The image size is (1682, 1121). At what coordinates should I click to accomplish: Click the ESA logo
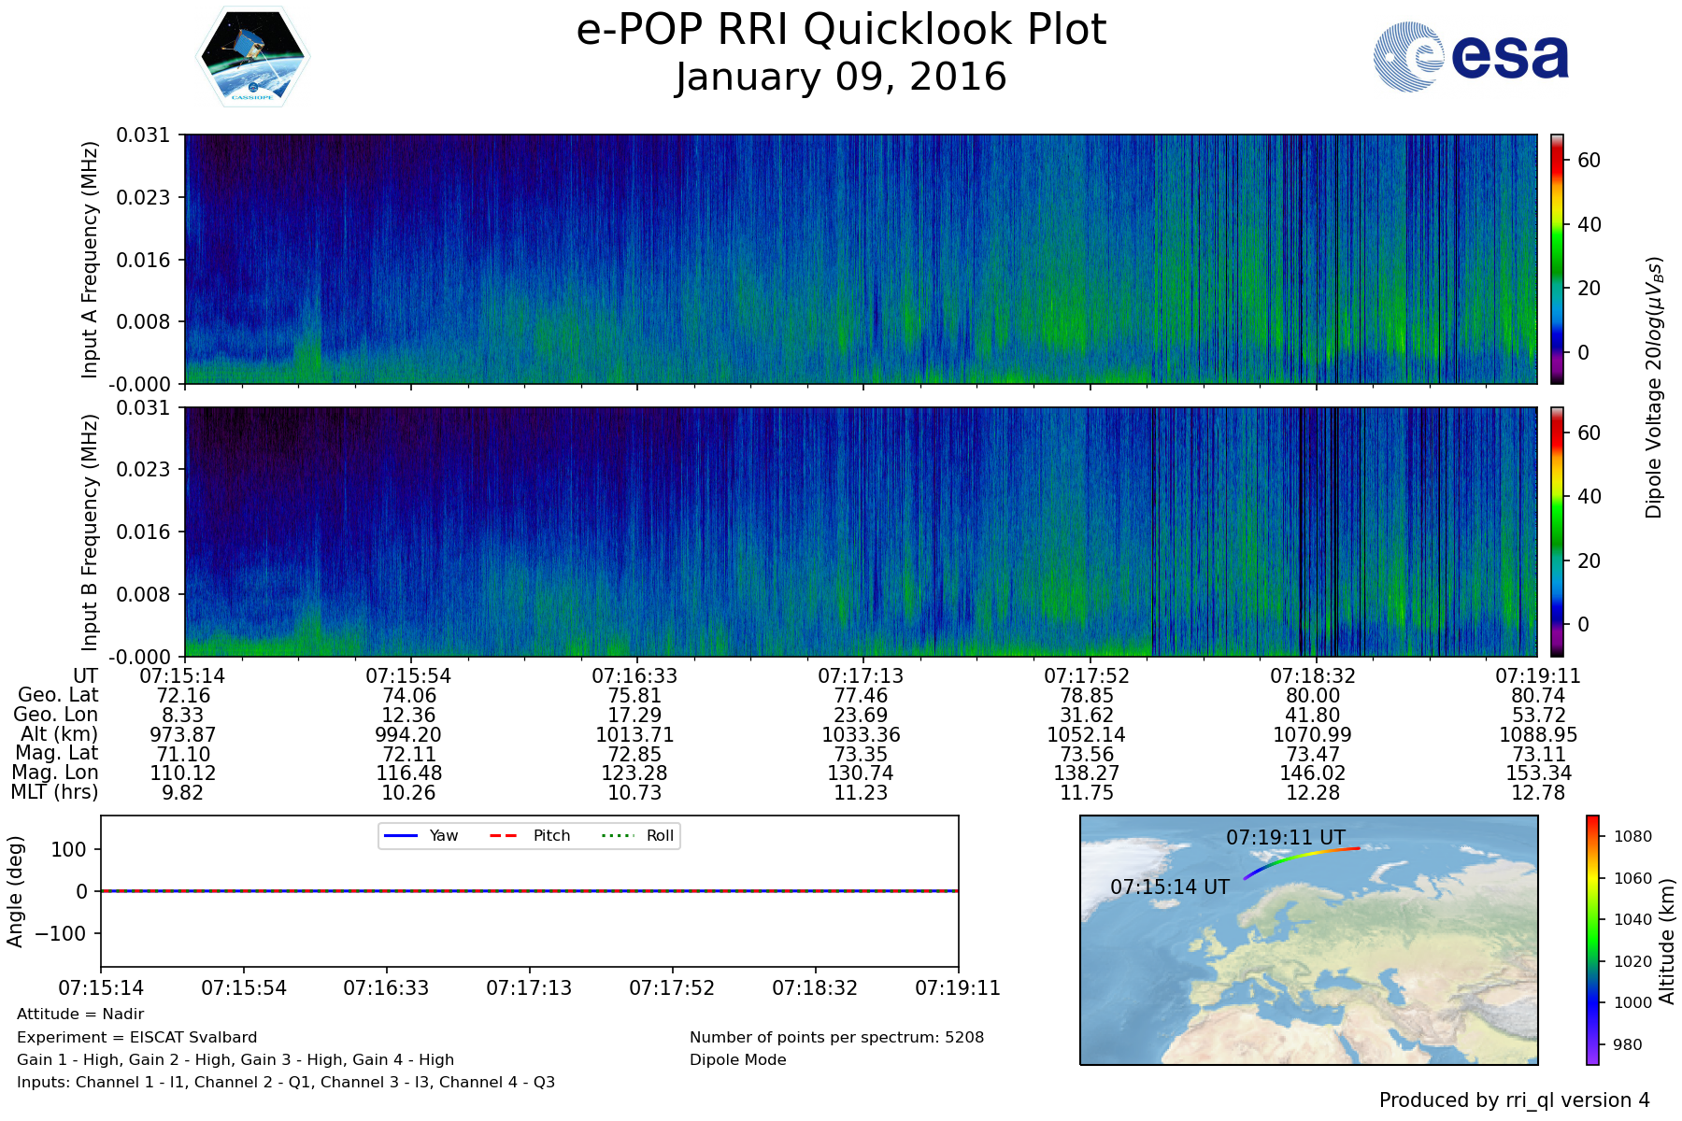click(1471, 57)
